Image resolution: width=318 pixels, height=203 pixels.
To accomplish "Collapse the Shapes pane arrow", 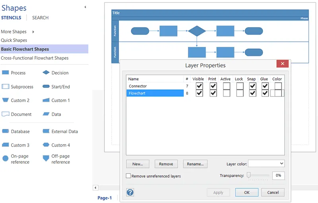I will (x=85, y=7).
